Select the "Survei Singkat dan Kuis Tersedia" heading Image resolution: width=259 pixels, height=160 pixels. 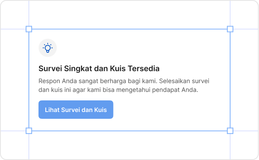click(99, 68)
